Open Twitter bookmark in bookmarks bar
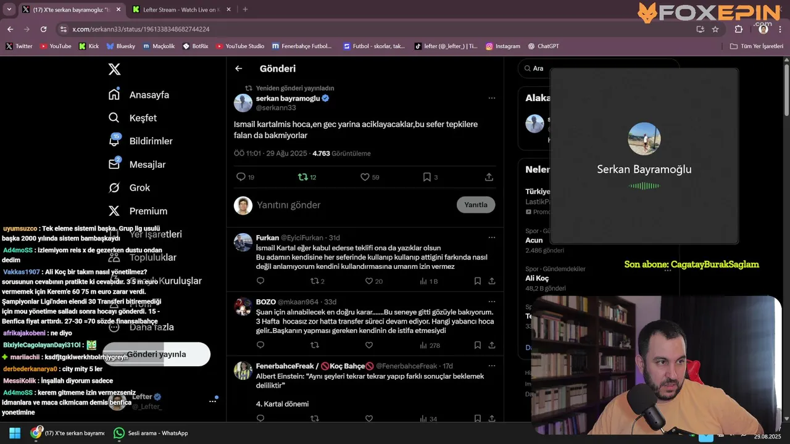The height and width of the screenshot is (444, 790). [x=19, y=46]
